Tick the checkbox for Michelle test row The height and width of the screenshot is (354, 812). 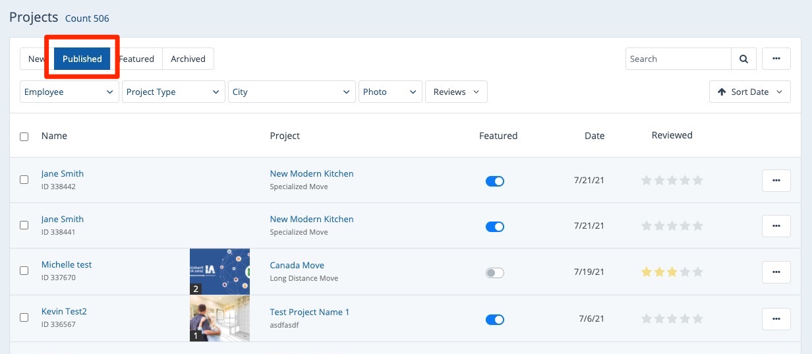coord(24,270)
